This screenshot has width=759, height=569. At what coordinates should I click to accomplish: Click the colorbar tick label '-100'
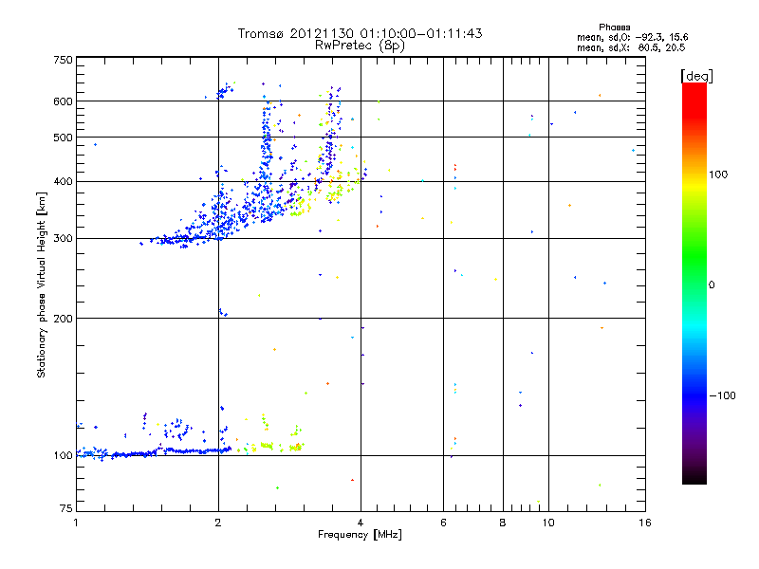click(x=722, y=395)
